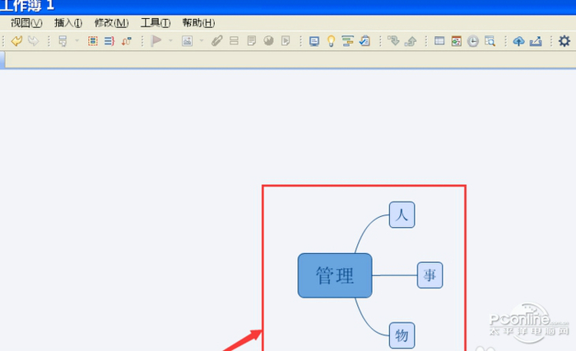Click the cloud upload icon
Viewport: 576px width, 351px height.
coord(518,41)
